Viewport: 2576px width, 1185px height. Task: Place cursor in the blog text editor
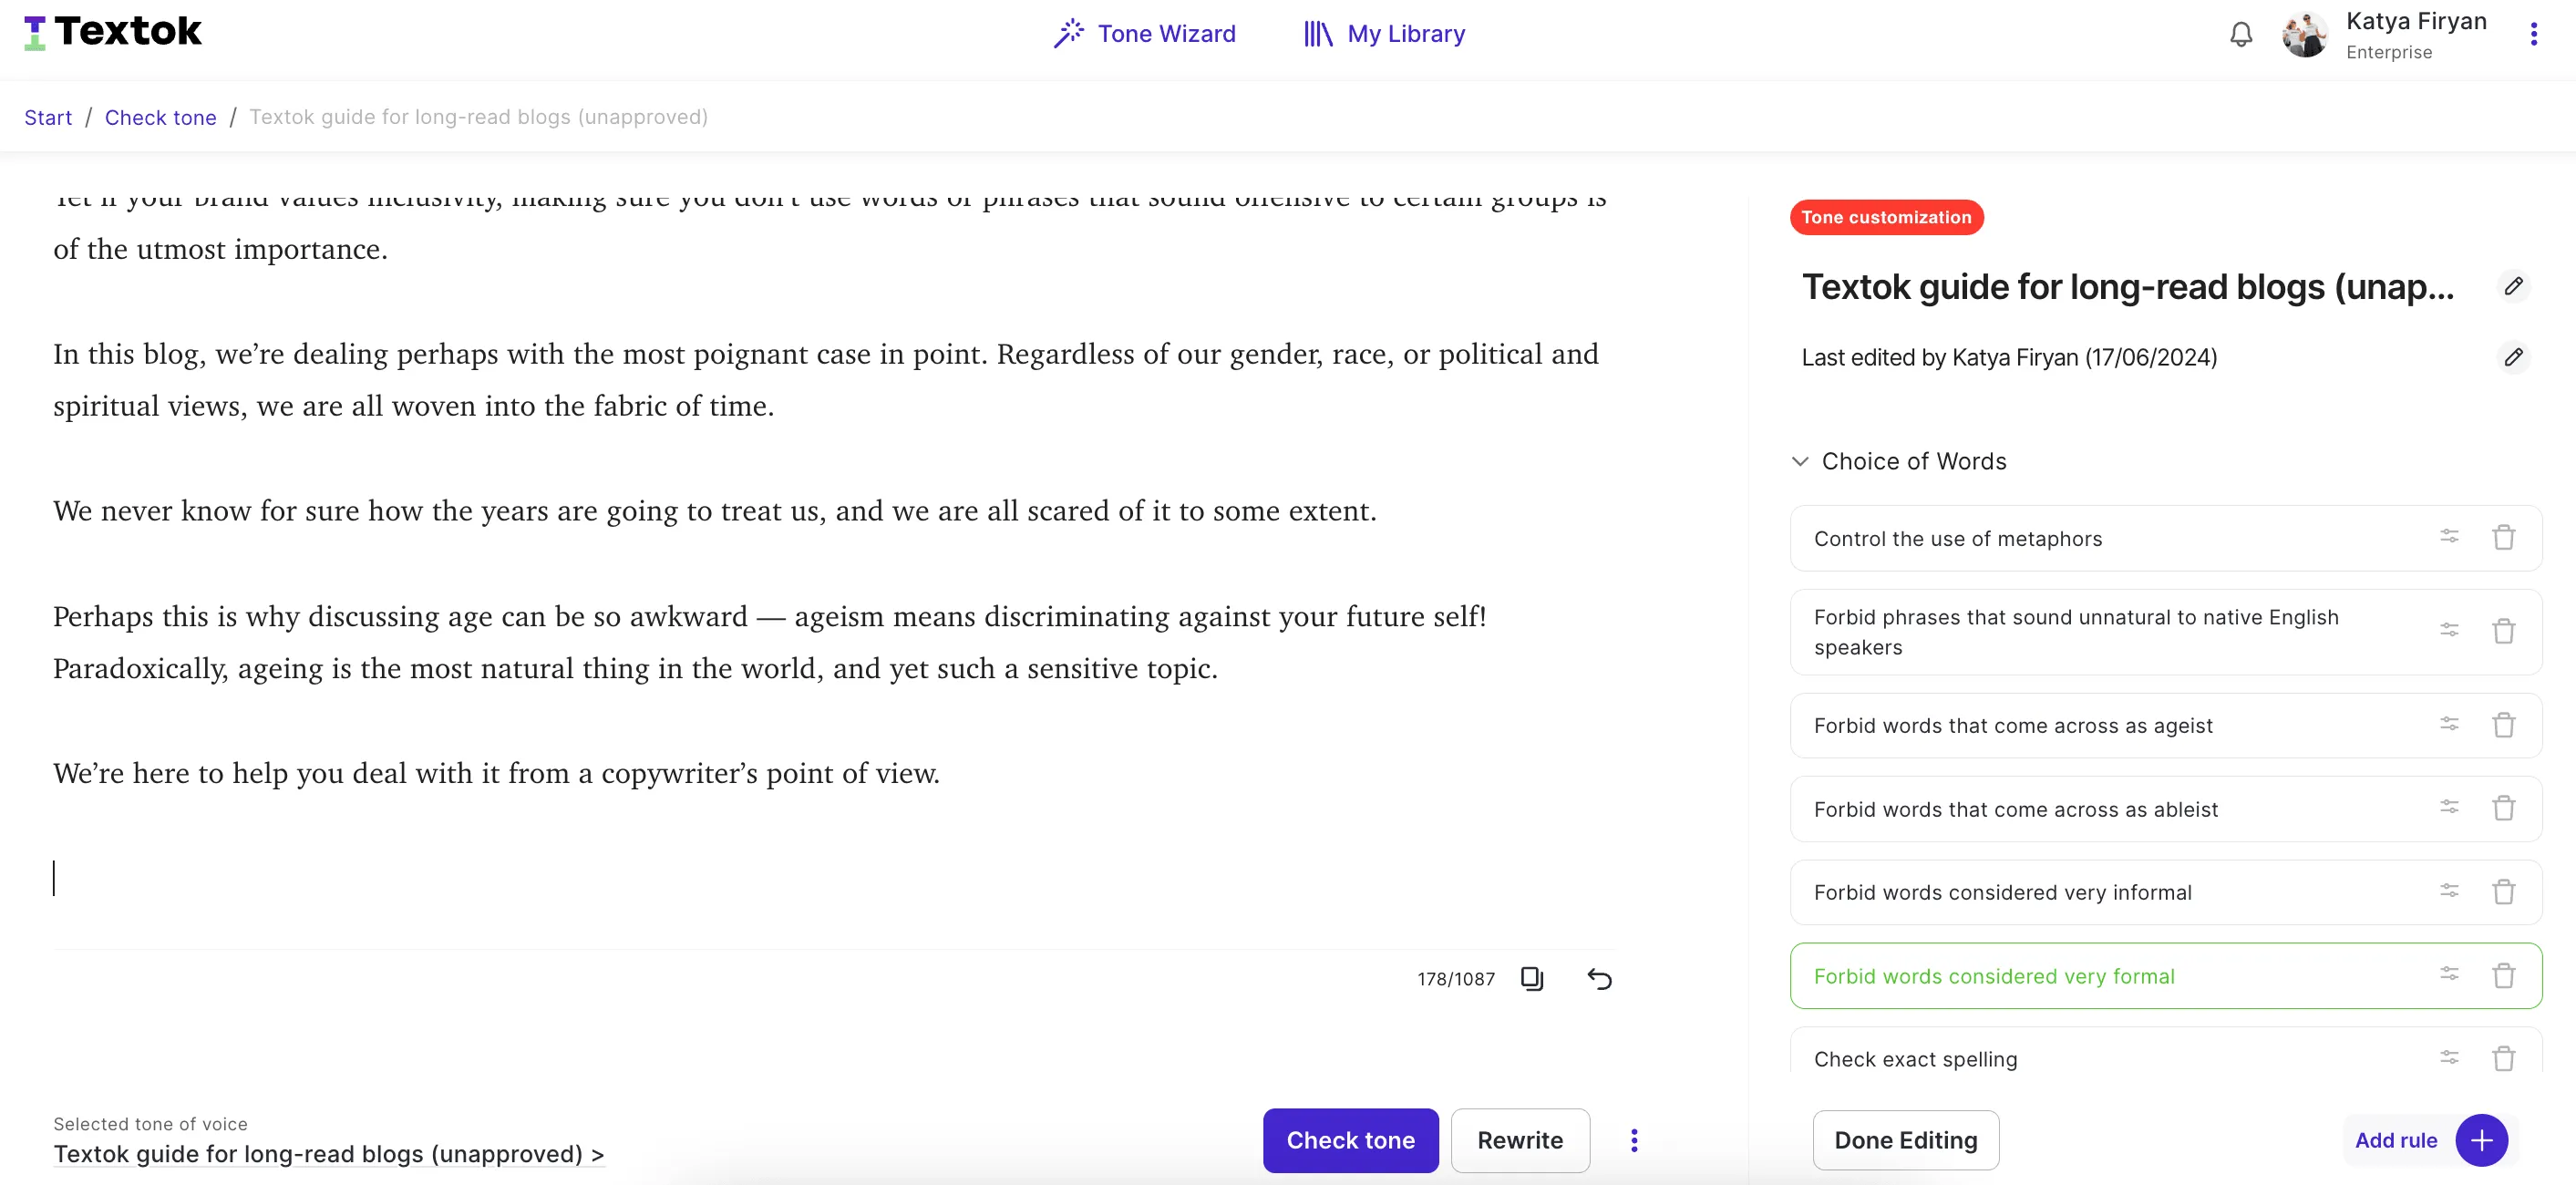point(833,560)
